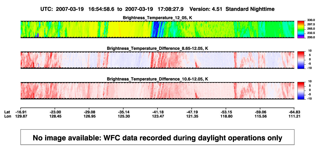
Task: Click the 12.05 brightness temperature image strip
Action: [x=157, y=30]
